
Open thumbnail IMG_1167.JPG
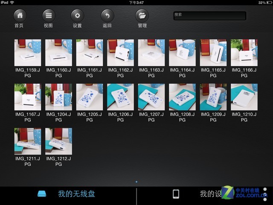click(28, 97)
